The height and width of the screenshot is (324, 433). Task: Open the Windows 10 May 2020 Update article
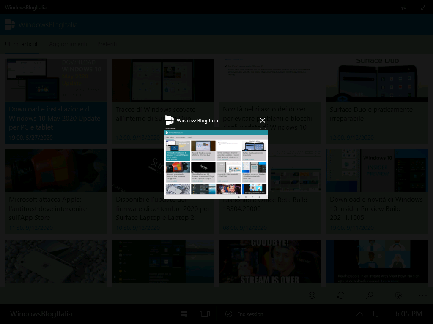[56, 101]
